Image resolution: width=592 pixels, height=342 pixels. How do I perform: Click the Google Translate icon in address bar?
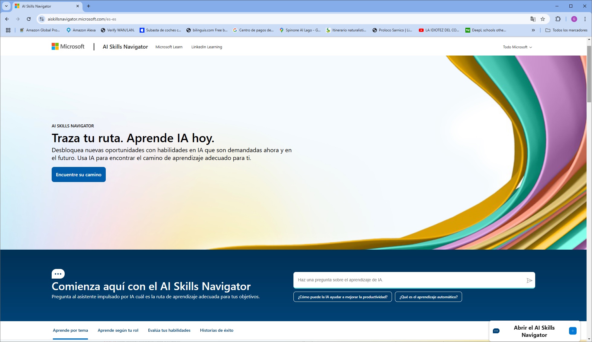coord(533,19)
